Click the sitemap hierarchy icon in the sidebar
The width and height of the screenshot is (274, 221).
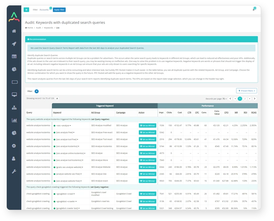14,108
